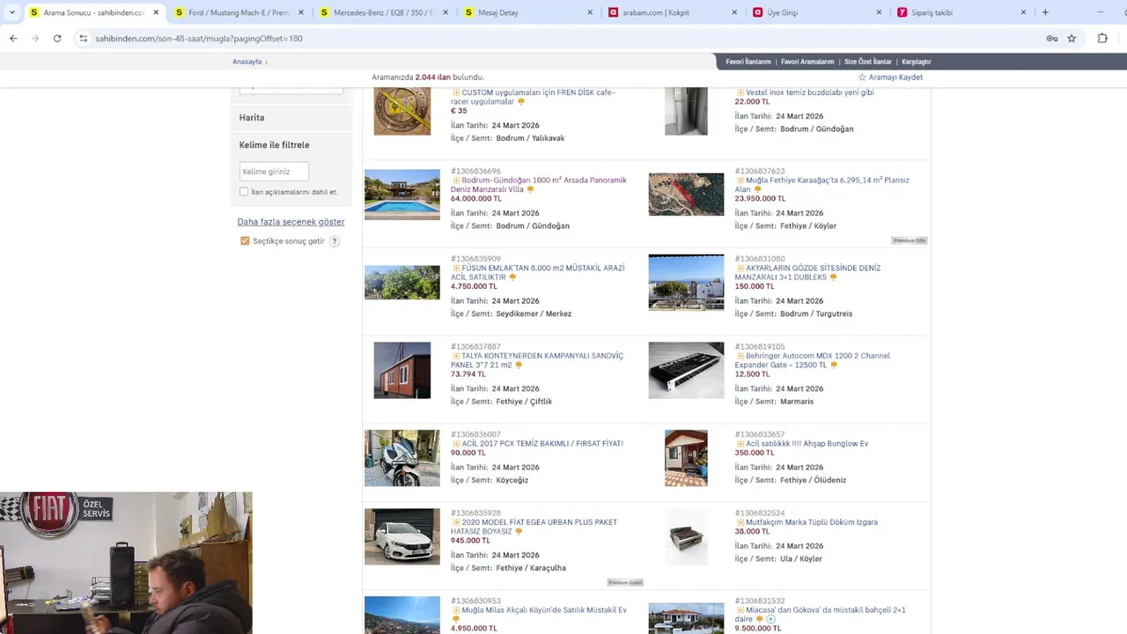The width and height of the screenshot is (1127, 634).
Task: Click the red container house thumbnail
Action: (402, 370)
